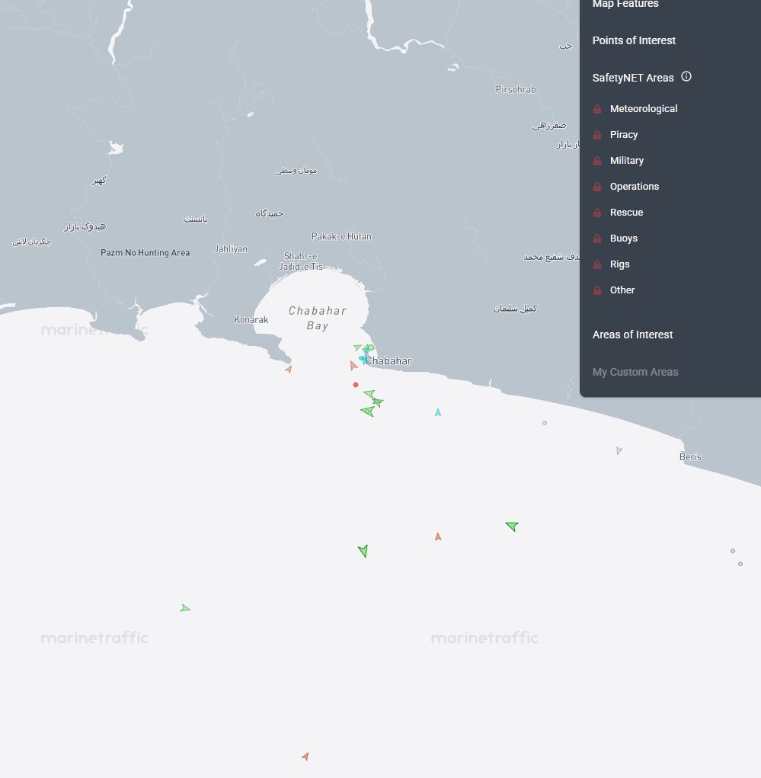Click the Pakak-e Hutan map label

pyautogui.click(x=341, y=237)
